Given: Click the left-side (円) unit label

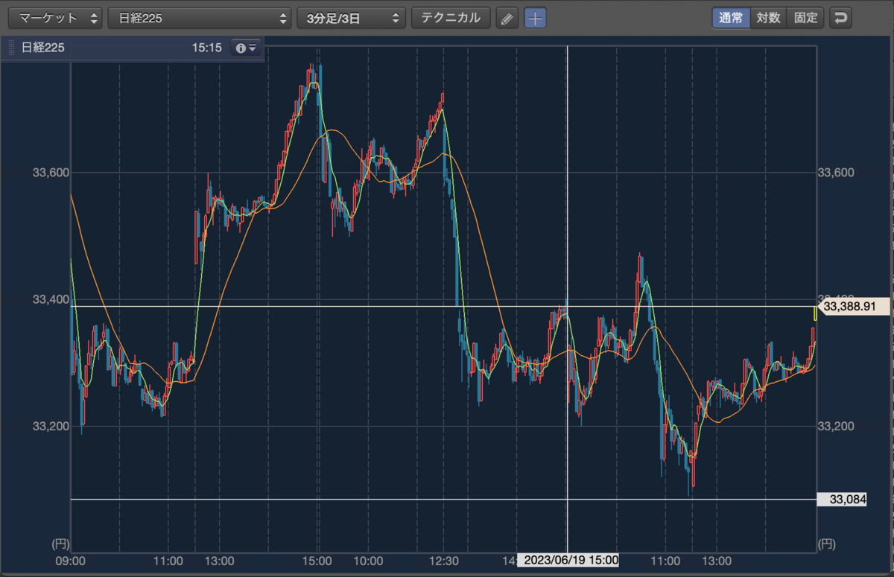Looking at the screenshot, I should pyautogui.click(x=60, y=544).
